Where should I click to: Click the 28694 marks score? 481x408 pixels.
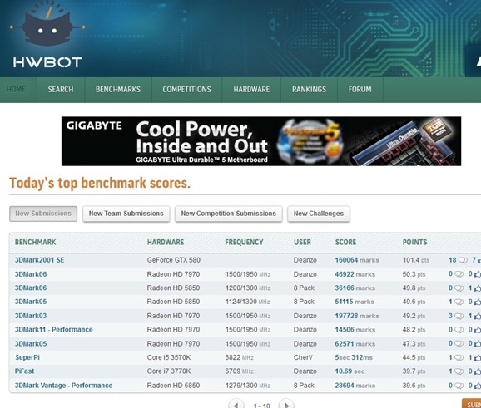tap(355, 386)
